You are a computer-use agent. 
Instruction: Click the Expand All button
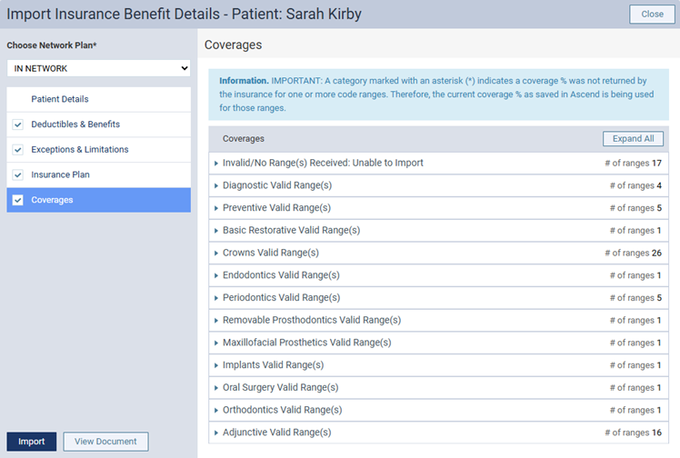[633, 139]
